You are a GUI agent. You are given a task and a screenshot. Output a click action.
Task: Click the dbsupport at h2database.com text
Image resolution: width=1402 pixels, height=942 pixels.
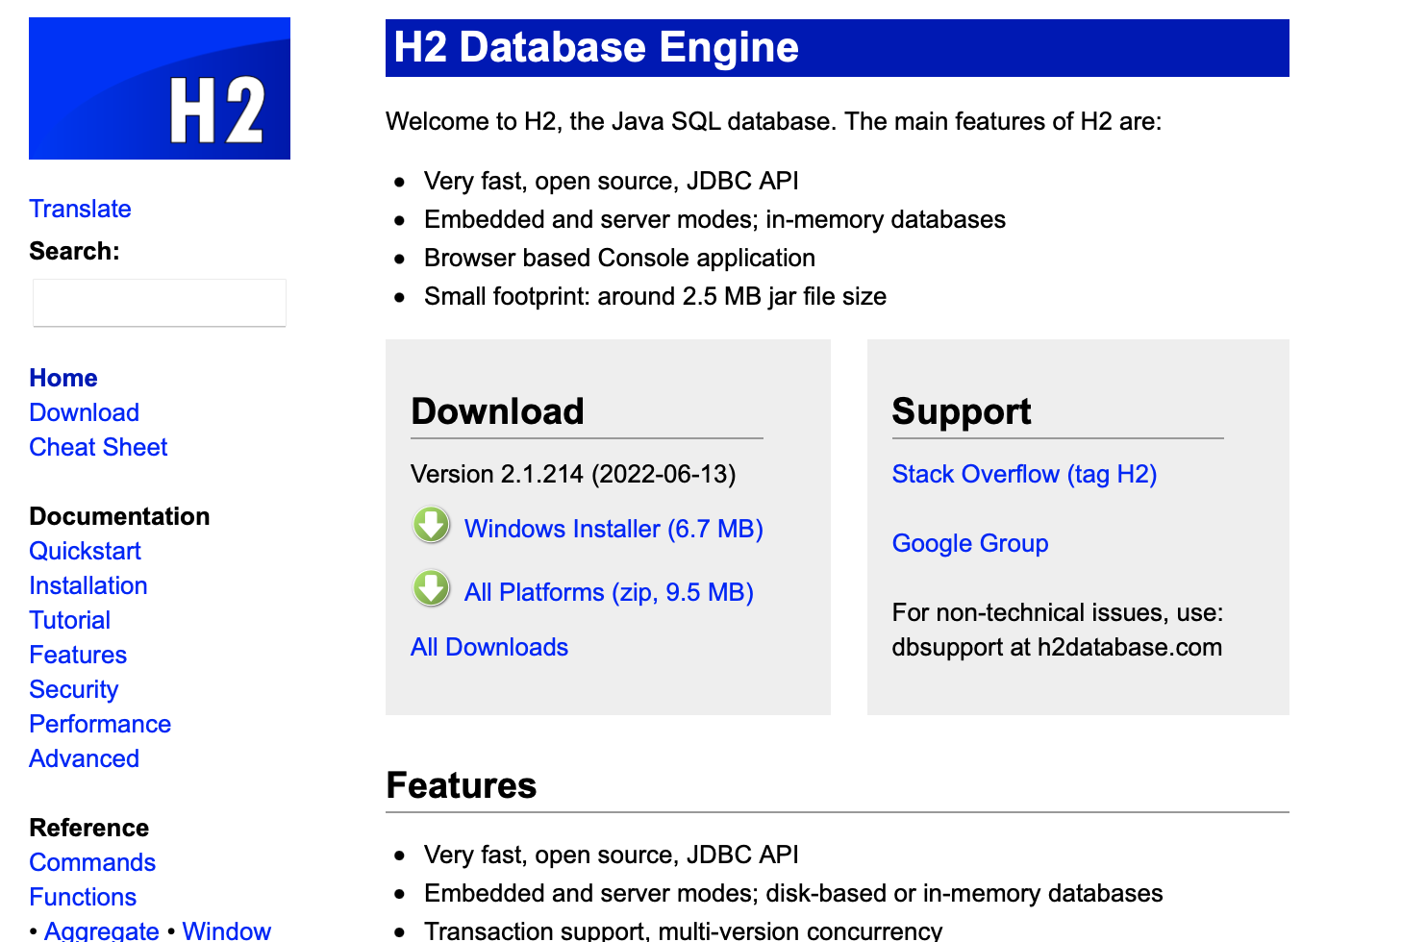(1057, 647)
